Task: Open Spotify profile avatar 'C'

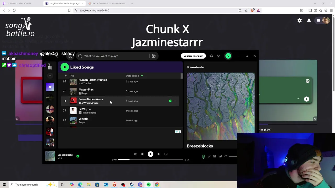Action: tap(228, 56)
